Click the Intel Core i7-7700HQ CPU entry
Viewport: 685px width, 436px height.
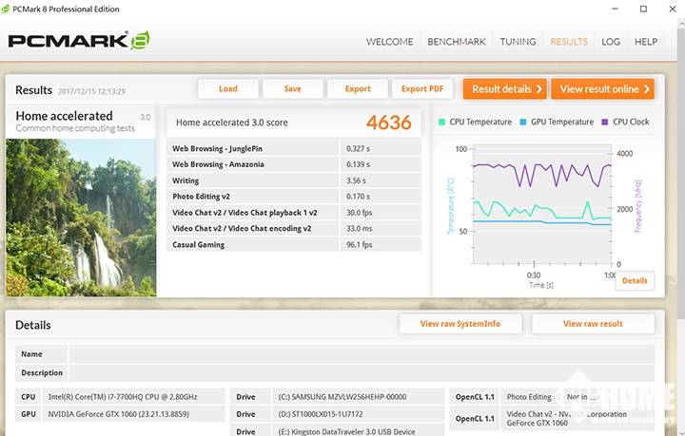(x=123, y=397)
